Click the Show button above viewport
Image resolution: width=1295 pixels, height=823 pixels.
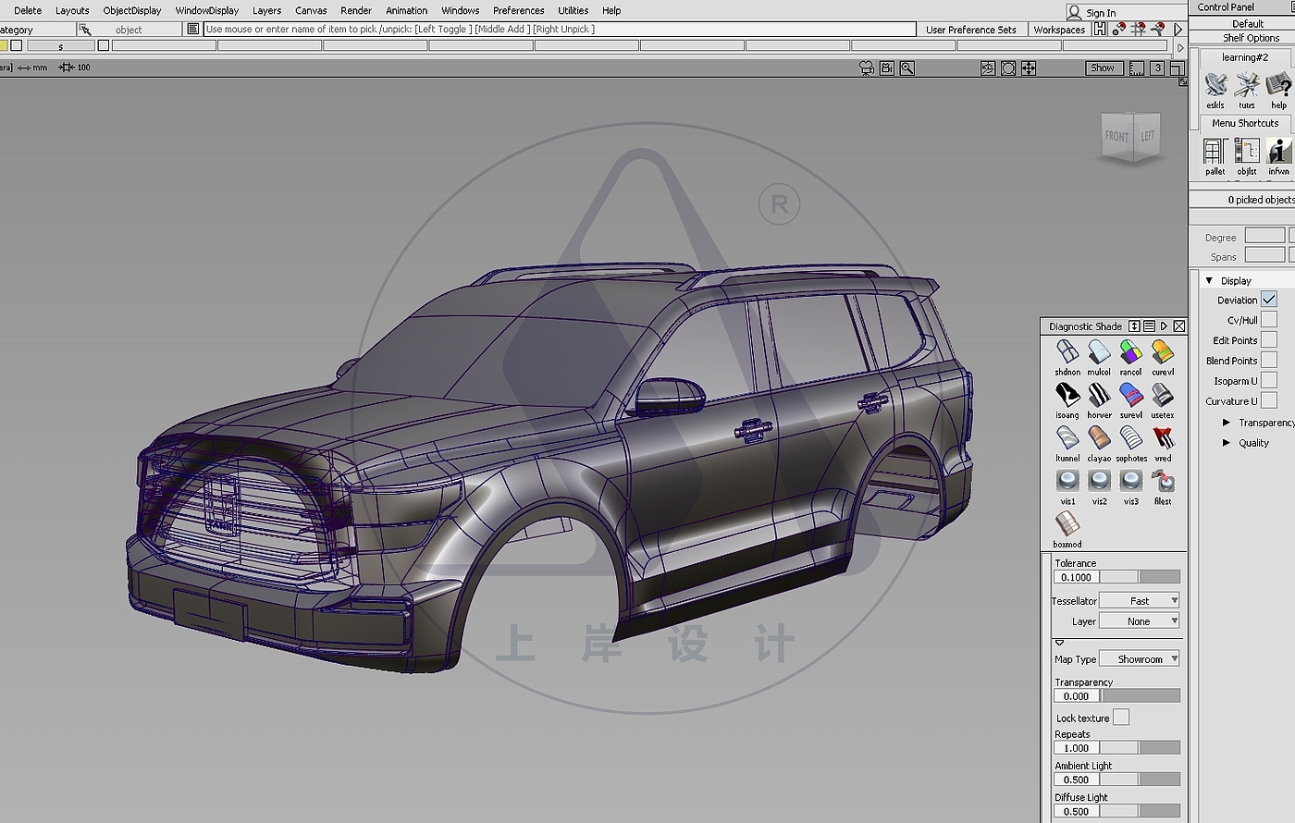pos(1103,68)
